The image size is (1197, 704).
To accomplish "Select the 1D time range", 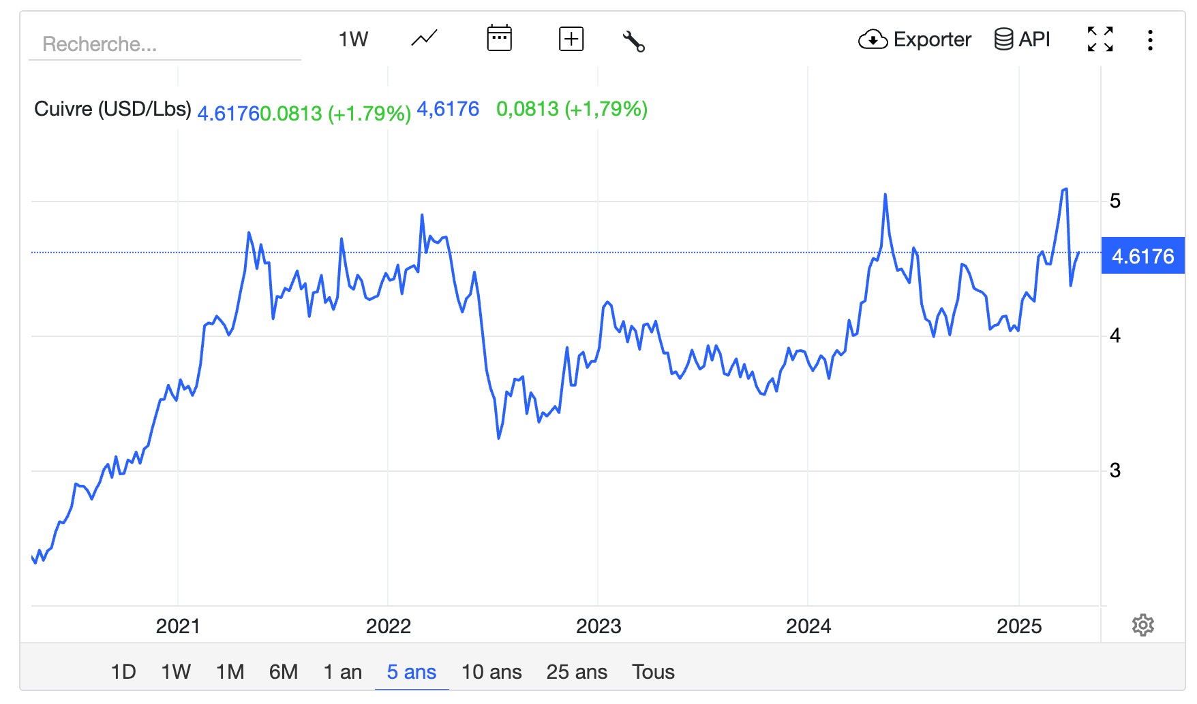I will coord(123,672).
